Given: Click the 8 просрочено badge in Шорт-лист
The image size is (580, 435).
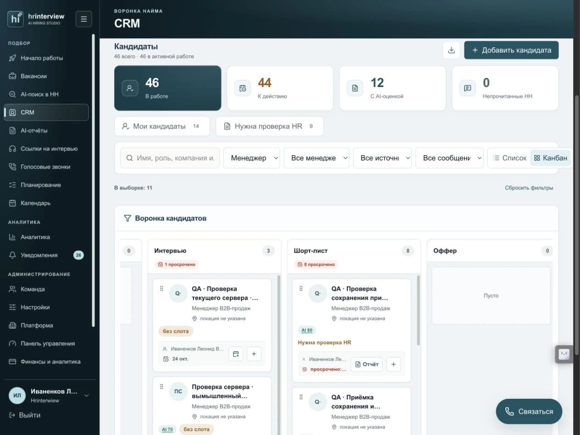Looking at the screenshot, I should [x=316, y=264].
